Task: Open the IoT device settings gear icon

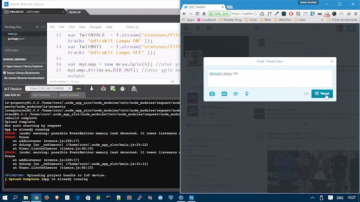Action: pyautogui.click(x=134, y=89)
